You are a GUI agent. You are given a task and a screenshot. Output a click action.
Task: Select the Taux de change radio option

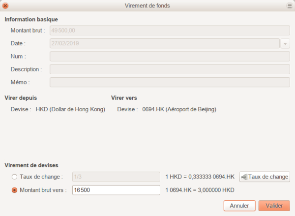point(14,177)
